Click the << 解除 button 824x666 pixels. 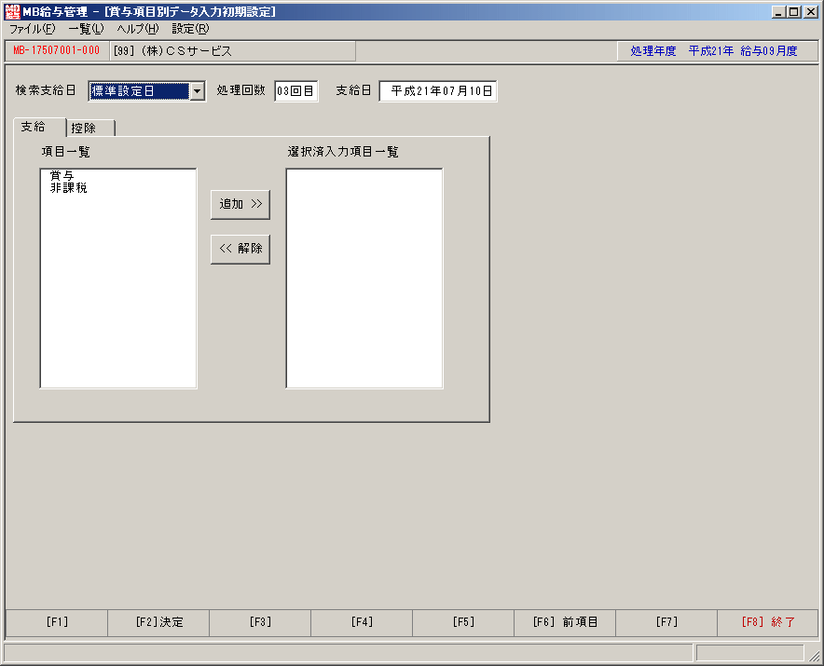coord(240,249)
